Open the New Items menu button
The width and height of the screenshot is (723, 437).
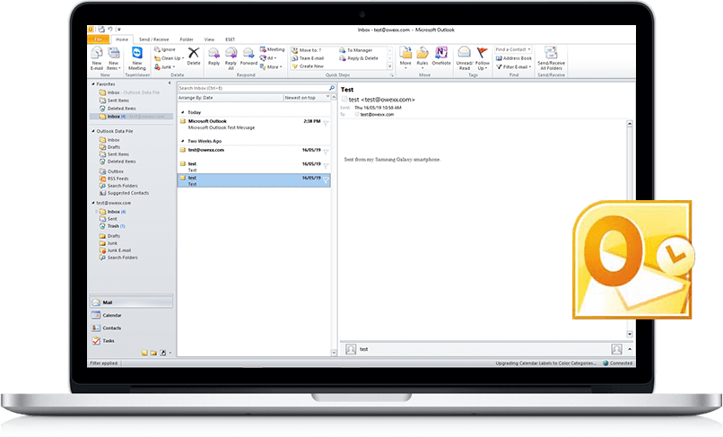(113, 58)
